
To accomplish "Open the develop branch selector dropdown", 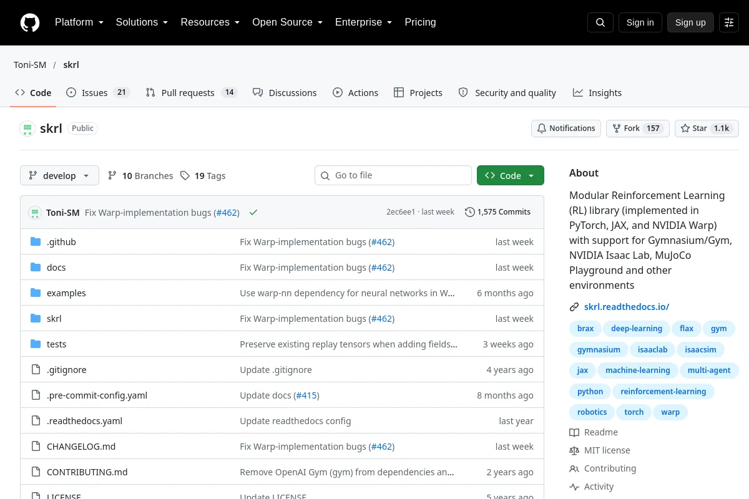I will (59, 176).
